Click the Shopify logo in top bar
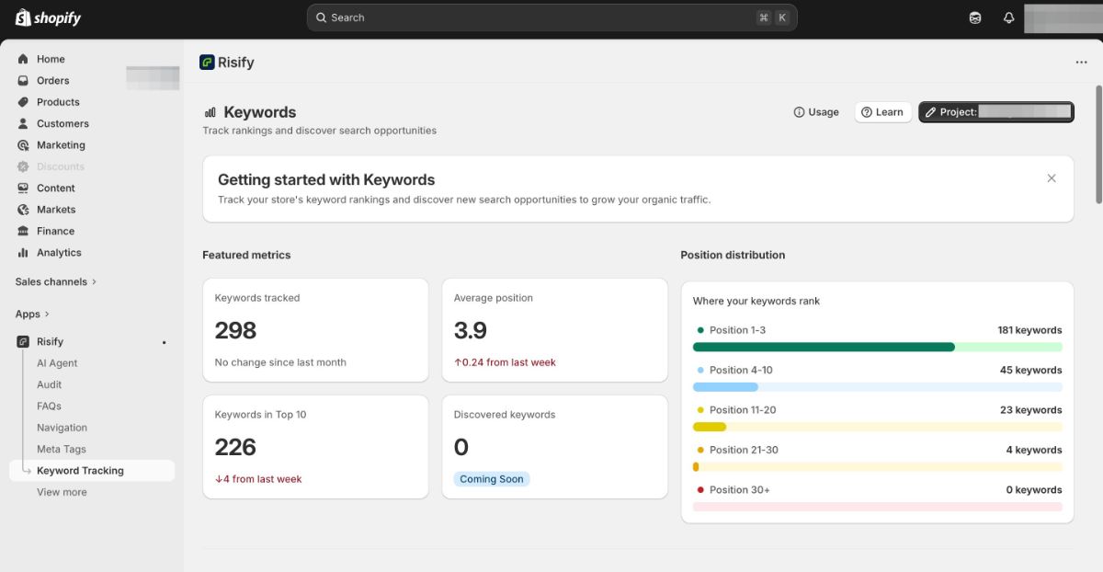The image size is (1103, 572). (x=48, y=17)
